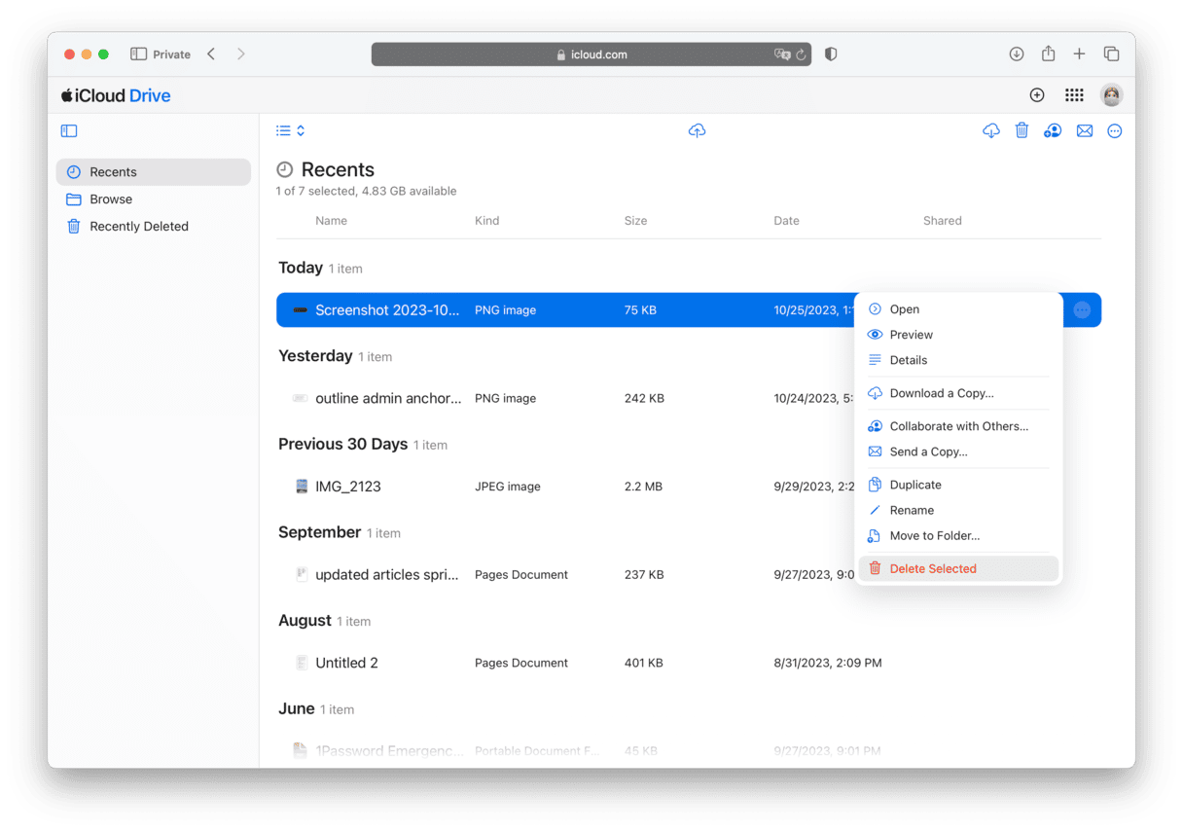Click the iCloud Drive logo title
This screenshot has height=831, width=1183.
click(116, 95)
